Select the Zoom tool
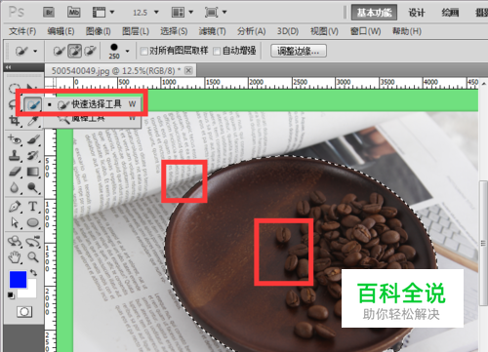The image size is (488, 352). (33, 257)
